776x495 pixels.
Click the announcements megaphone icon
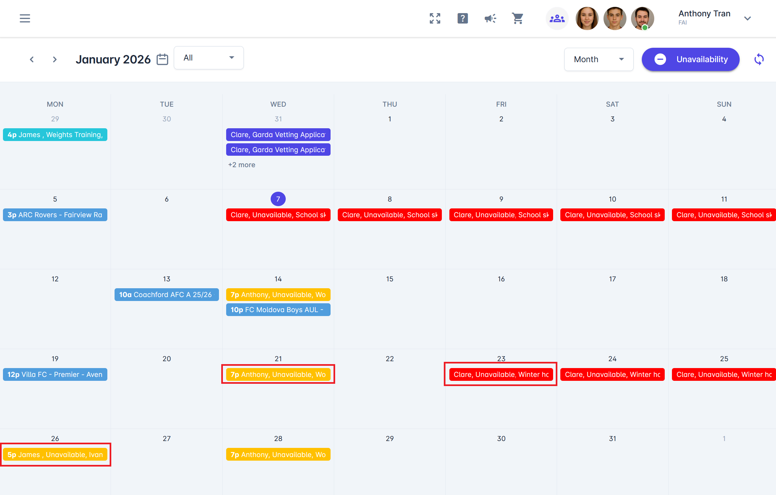click(x=490, y=18)
